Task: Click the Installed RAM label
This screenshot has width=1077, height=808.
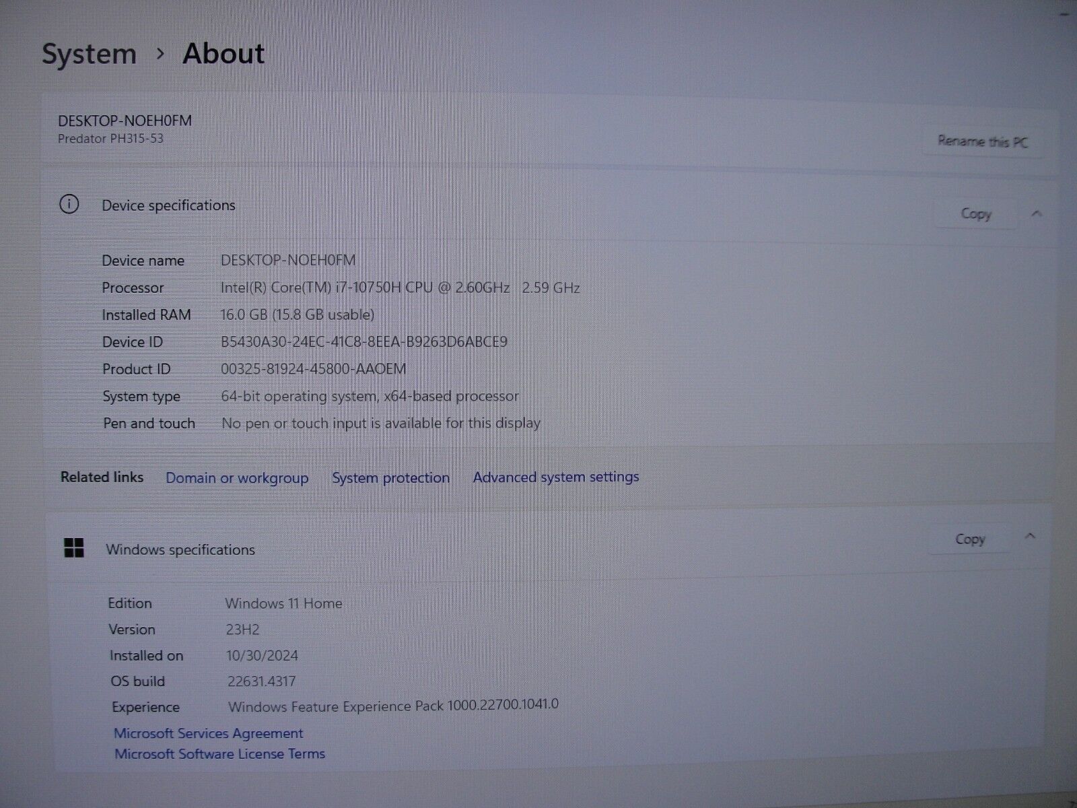Action: [x=146, y=314]
